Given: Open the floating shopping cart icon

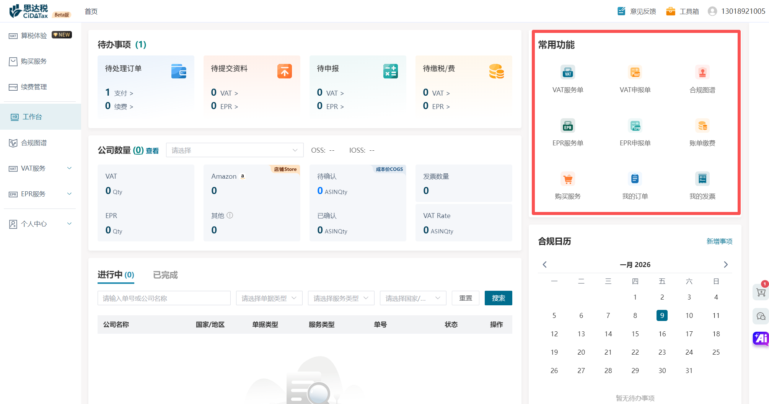Looking at the screenshot, I should (x=761, y=293).
